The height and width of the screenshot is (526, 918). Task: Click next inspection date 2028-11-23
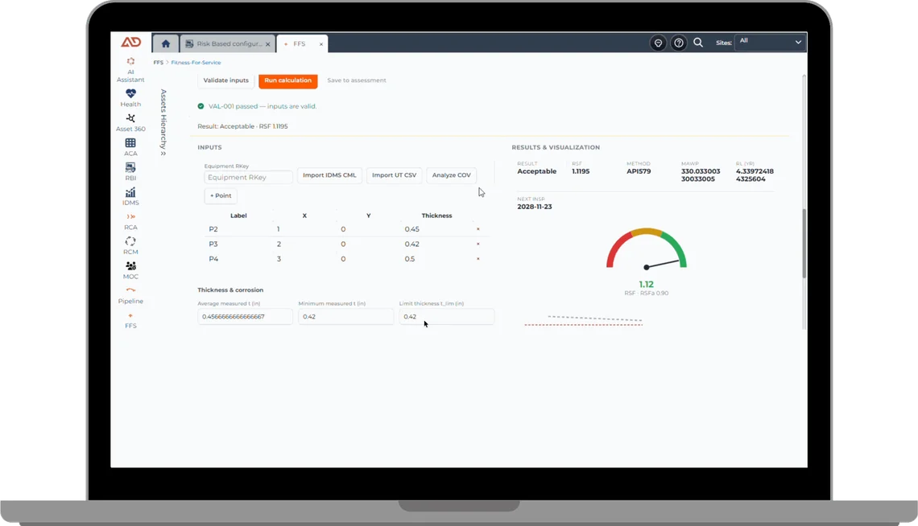coord(535,207)
